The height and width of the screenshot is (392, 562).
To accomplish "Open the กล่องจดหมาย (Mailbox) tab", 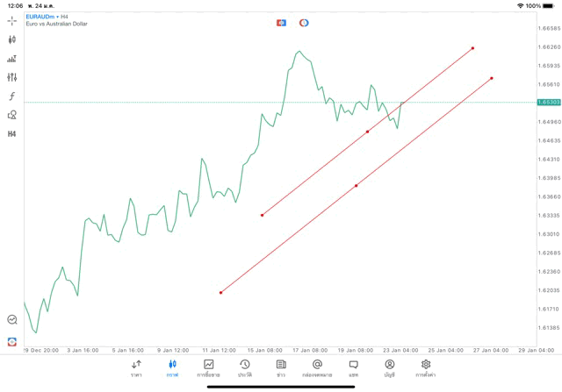I will [x=317, y=368].
